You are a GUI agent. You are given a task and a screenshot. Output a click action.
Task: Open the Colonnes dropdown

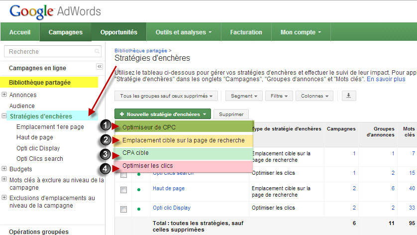tap(314, 96)
